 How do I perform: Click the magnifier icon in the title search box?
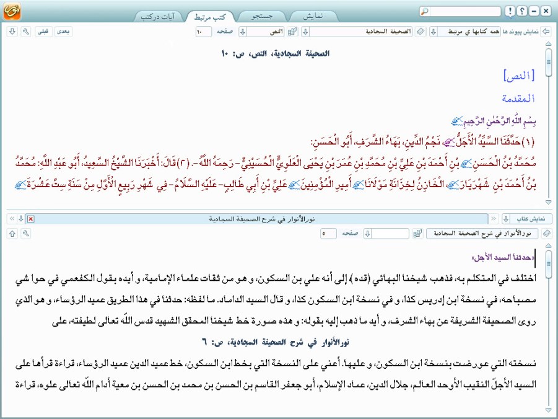pos(425,11)
